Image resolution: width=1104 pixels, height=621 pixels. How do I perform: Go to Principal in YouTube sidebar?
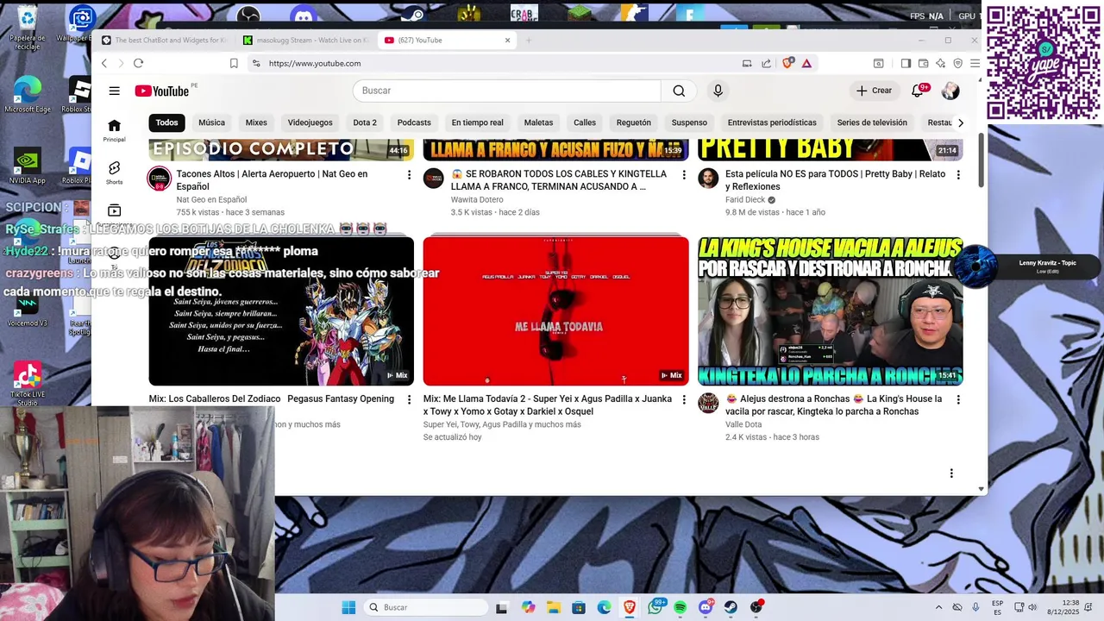(114, 130)
